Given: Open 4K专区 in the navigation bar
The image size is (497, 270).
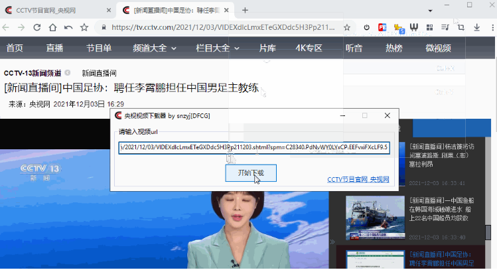Looking at the screenshot, I should [309, 48].
